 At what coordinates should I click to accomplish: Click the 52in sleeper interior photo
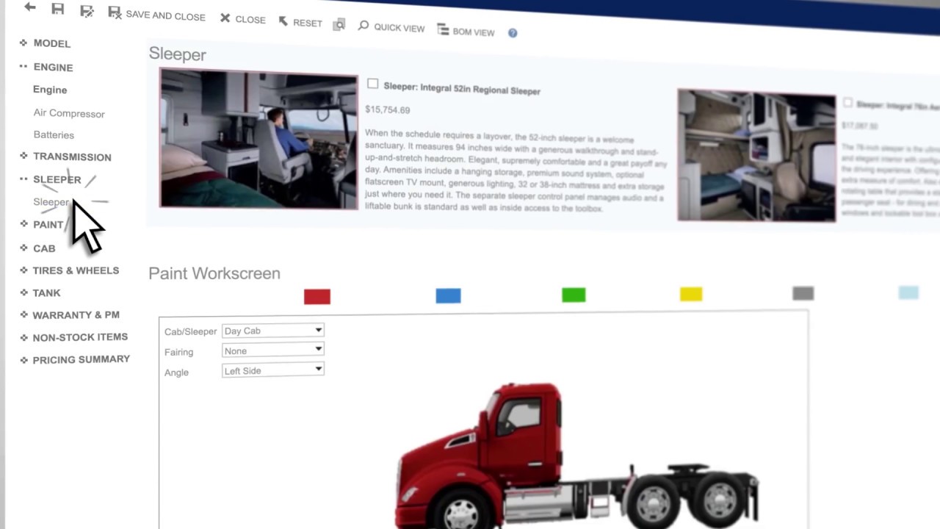click(258, 139)
